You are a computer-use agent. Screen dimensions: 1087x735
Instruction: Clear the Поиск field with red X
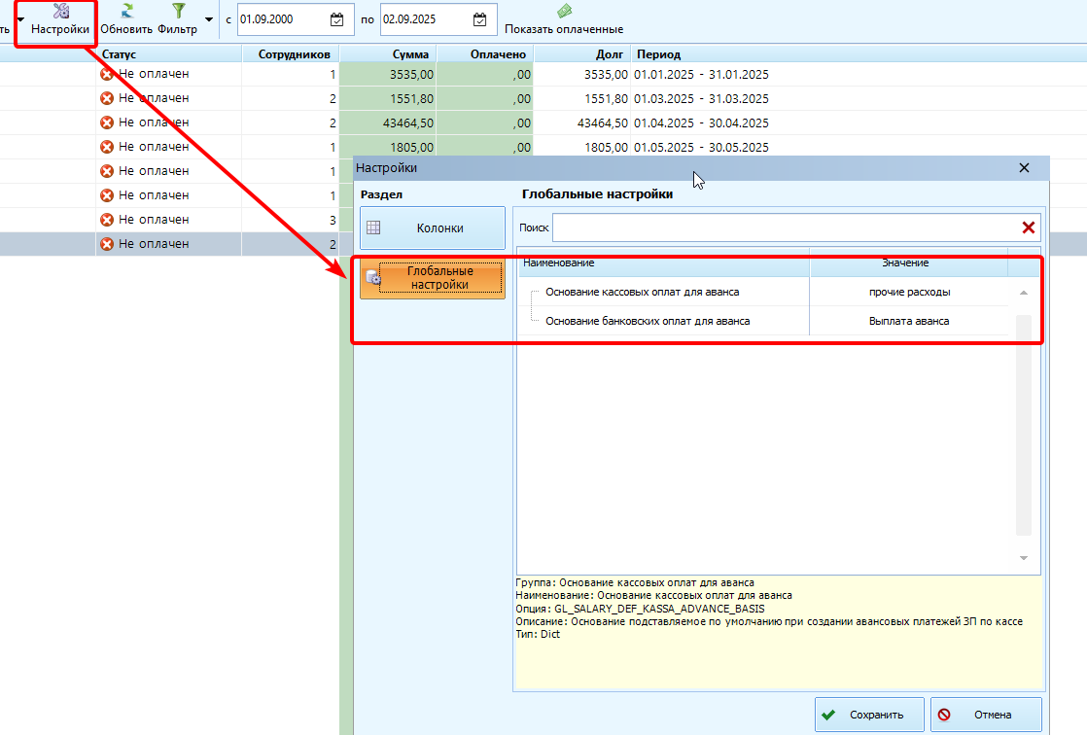coord(1028,227)
